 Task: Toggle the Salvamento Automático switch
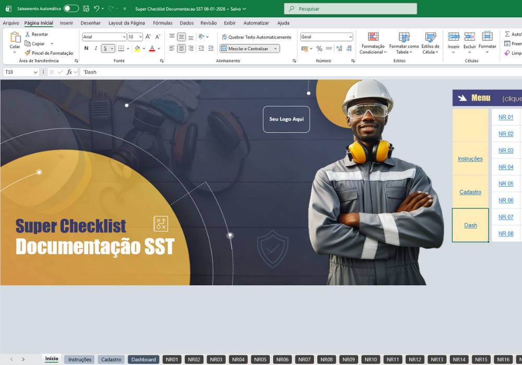click(71, 9)
